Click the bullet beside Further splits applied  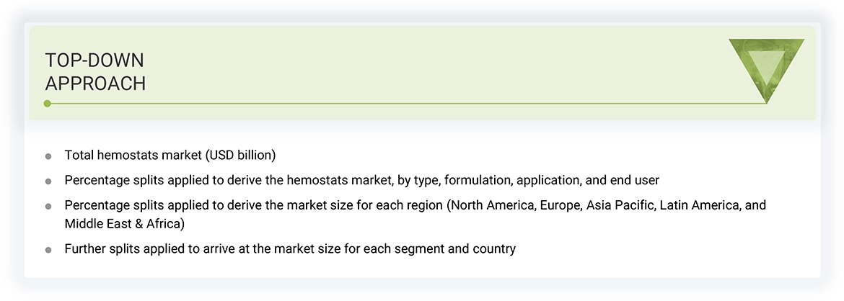[48, 250]
